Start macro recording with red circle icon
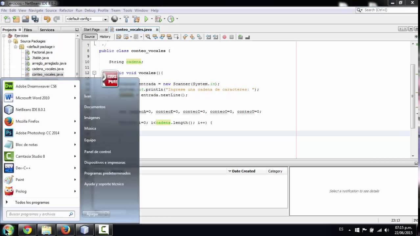Screen dimensions: 420x236 [224, 37]
